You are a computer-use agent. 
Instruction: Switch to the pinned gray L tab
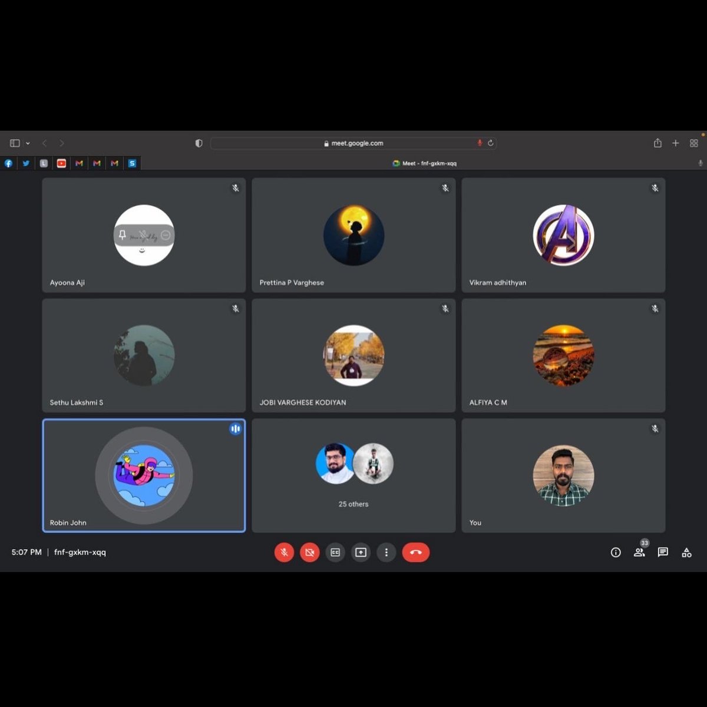tap(44, 163)
